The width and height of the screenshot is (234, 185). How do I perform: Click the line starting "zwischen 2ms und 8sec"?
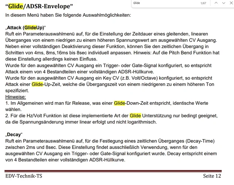point(101,147)
